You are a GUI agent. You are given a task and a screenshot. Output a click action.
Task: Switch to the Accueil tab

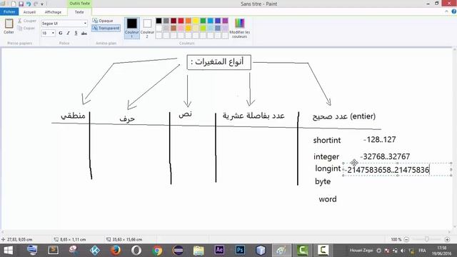click(x=29, y=12)
